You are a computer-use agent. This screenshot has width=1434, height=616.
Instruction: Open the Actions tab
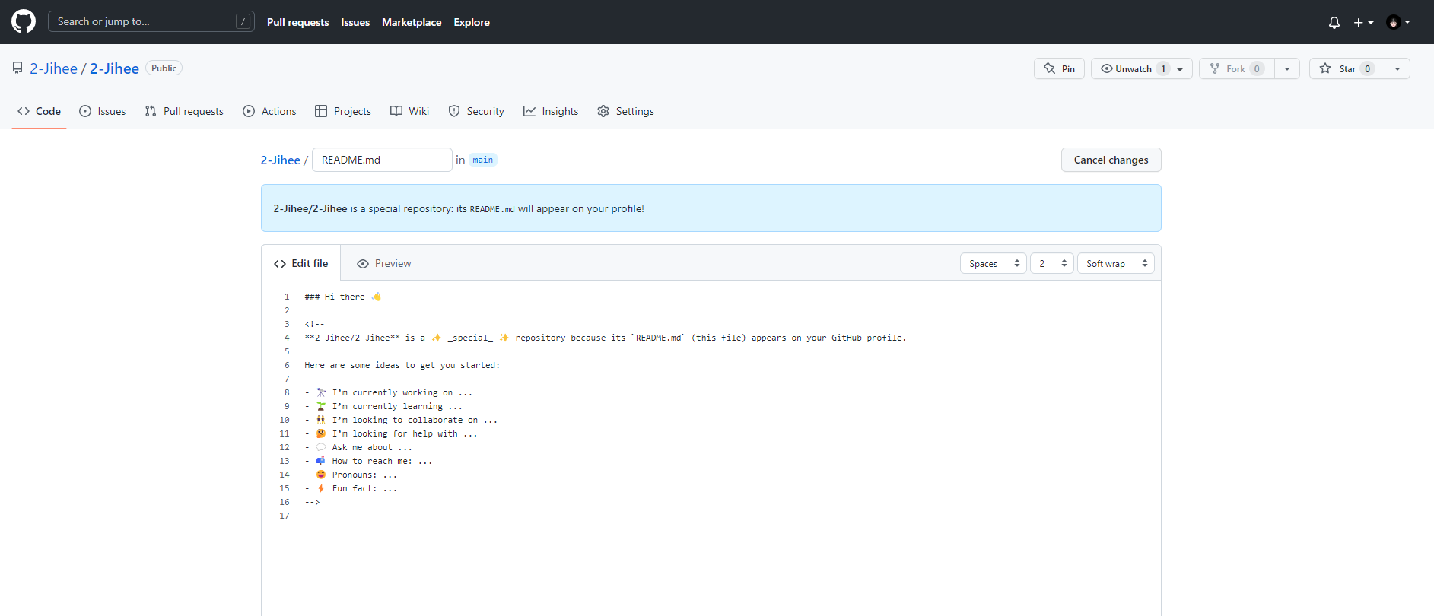coord(269,111)
